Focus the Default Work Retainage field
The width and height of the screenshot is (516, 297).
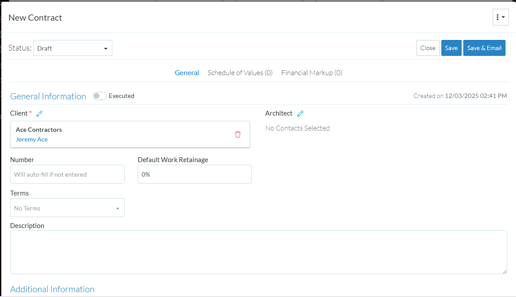[194, 174]
